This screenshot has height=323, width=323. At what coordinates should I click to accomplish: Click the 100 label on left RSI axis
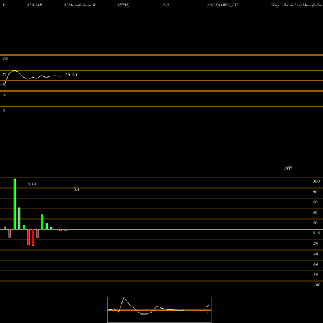pos(6,59)
